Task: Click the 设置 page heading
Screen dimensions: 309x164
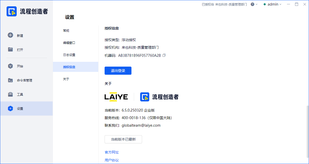Action: 70,17
